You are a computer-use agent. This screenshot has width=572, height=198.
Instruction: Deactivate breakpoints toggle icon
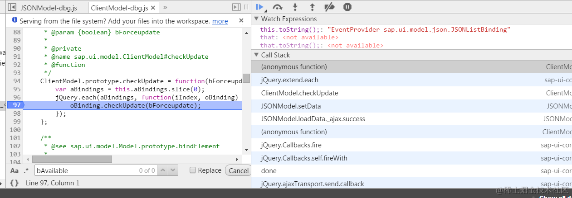(329, 7)
